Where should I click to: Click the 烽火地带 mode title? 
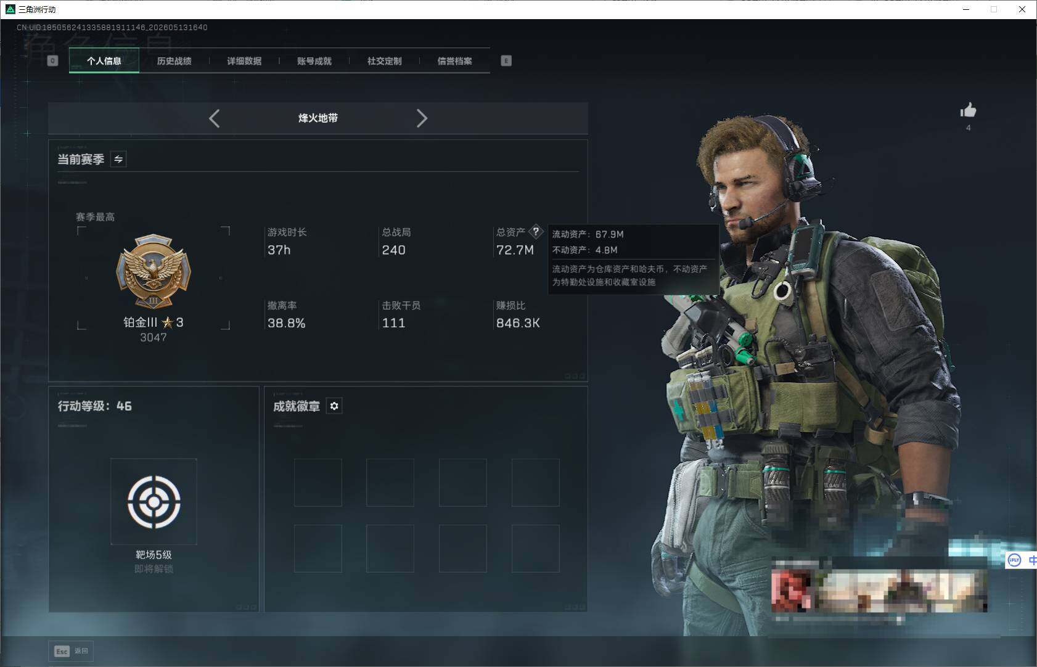tap(318, 118)
